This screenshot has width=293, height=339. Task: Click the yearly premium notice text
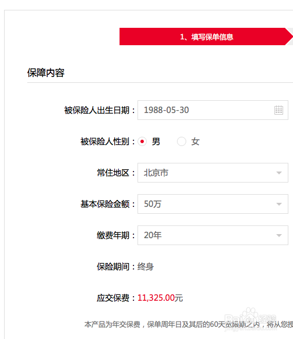point(189,325)
